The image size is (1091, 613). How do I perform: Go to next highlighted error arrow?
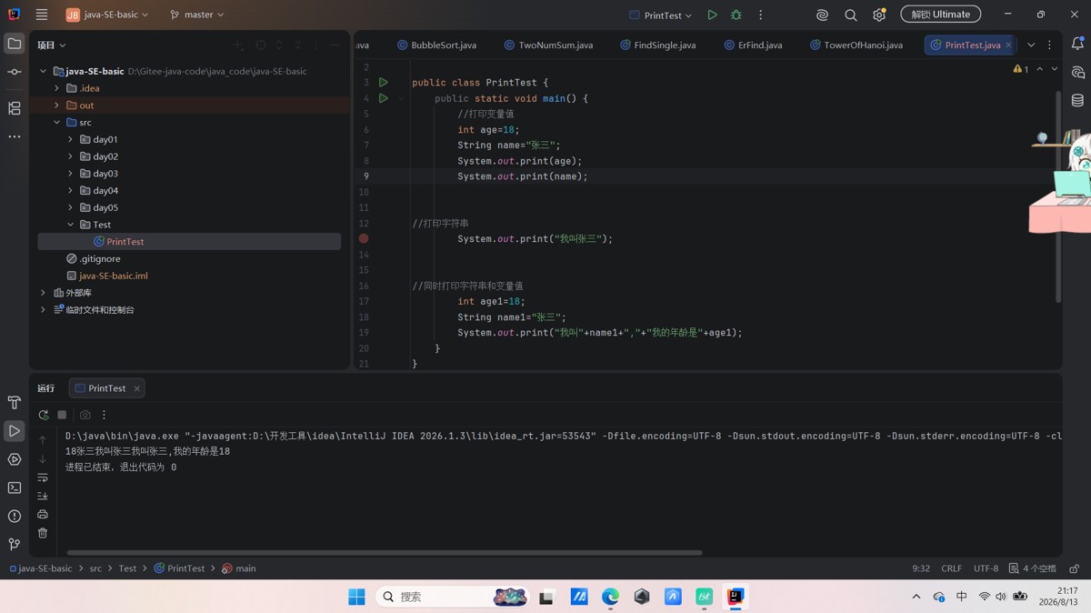(1055, 69)
